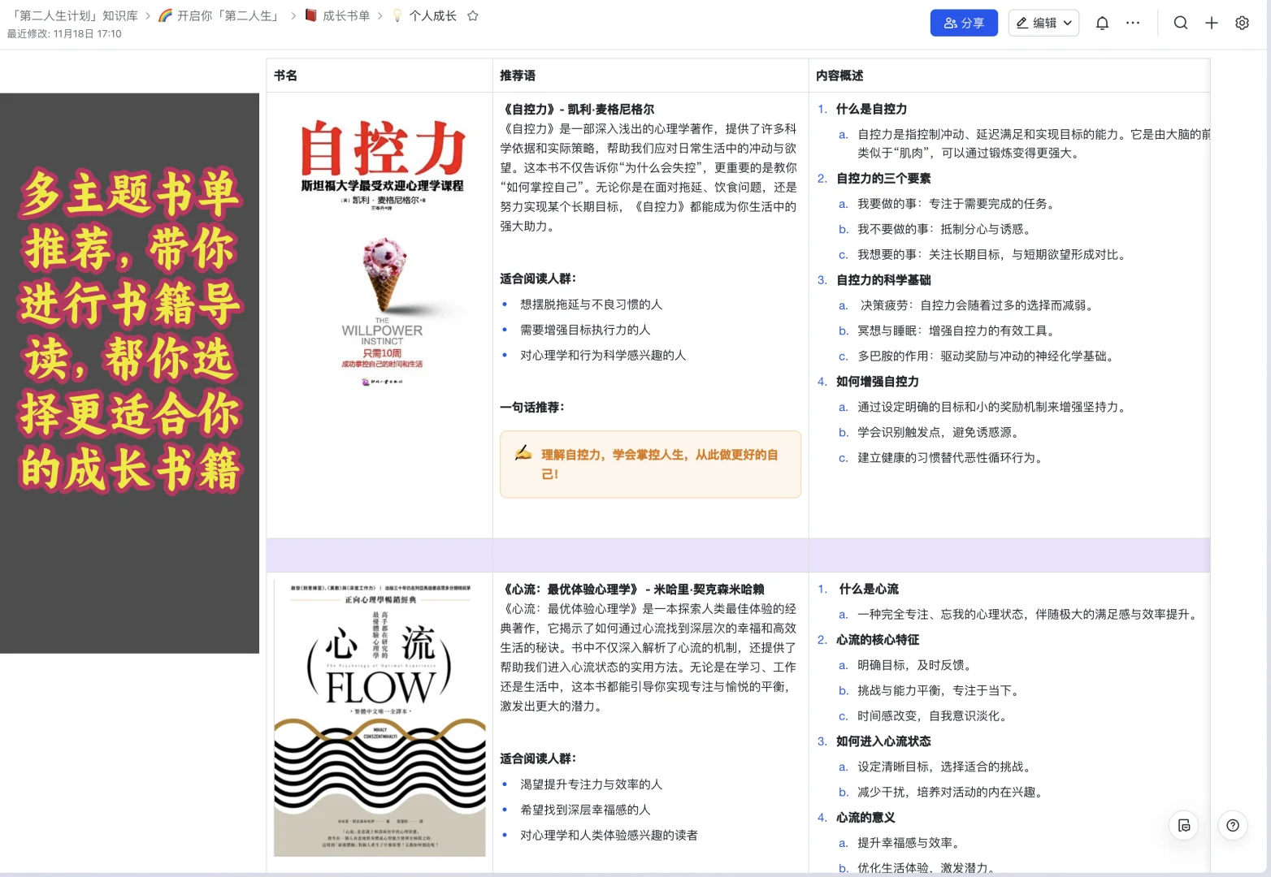Click the plus icon to create new
Viewport: 1271px width, 877px height.
pyautogui.click(x=1212, y=23)
